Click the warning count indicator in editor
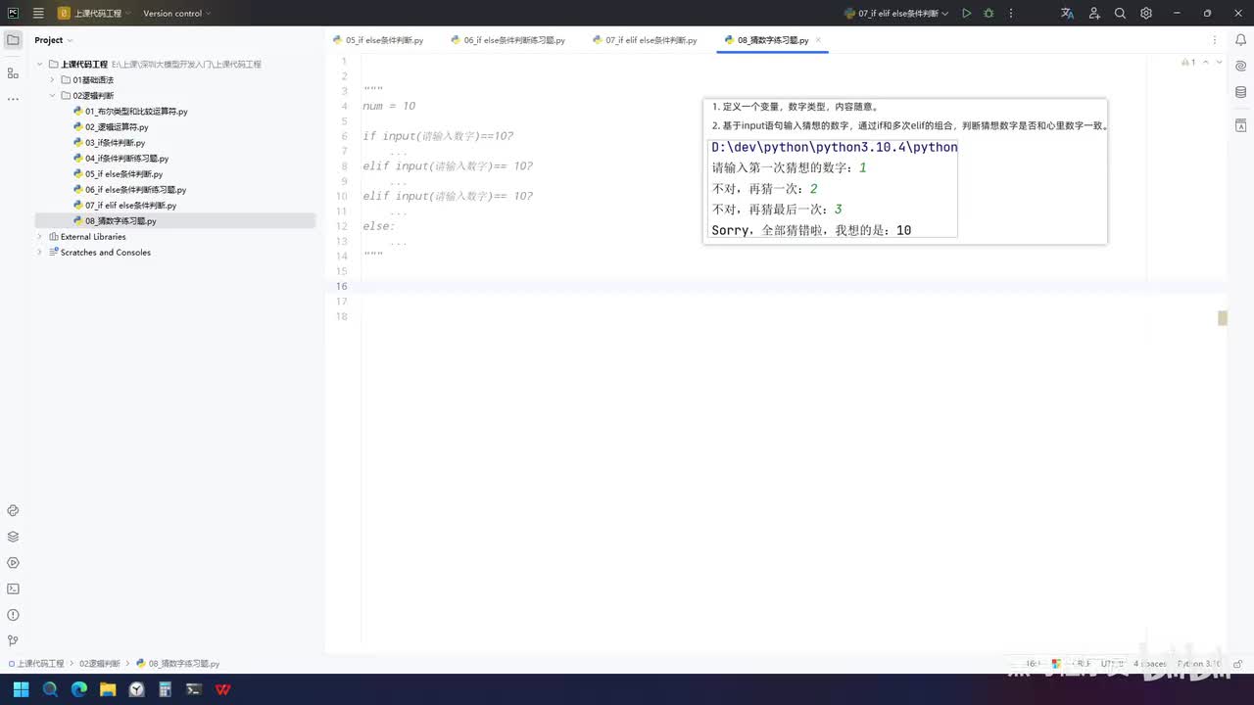Screen dimensions: 1254x705 coord(1187,62)
